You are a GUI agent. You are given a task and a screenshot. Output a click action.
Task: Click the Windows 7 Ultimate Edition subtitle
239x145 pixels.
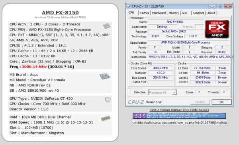pyautogui.click(x=60, y=17)
